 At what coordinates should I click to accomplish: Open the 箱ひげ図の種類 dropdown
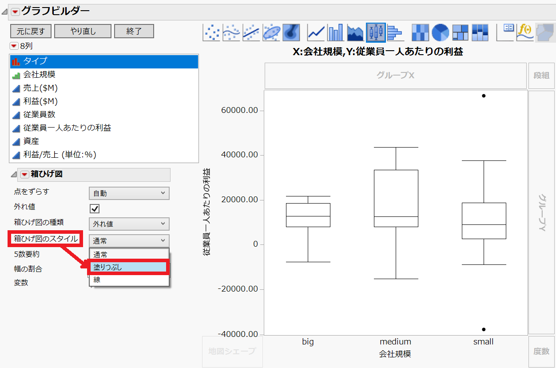pos(129,224)
